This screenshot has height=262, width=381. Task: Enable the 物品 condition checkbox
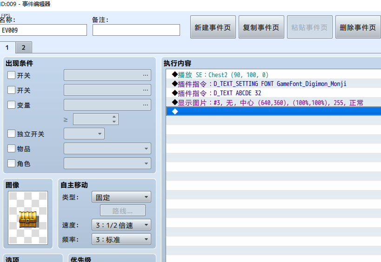click(x=12, y=148)
